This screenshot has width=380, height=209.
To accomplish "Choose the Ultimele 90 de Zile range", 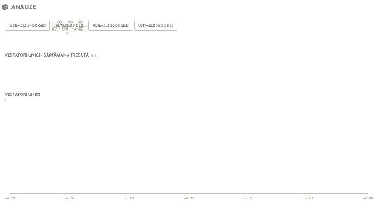I will coord(156,26).
